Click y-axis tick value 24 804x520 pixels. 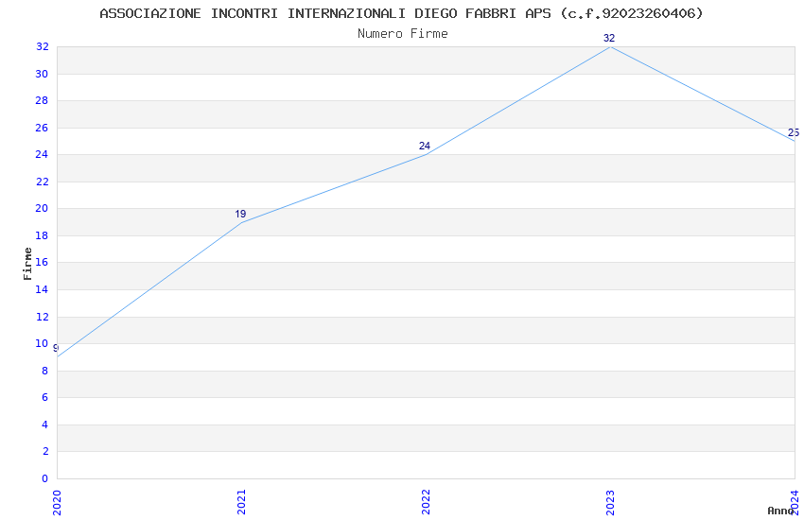(x=42, y=155)
